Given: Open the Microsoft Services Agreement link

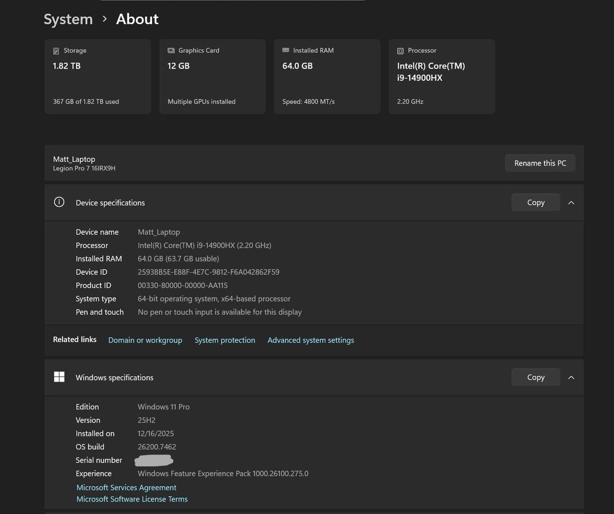Looking at the screenshot, I should click(x=126, y=488).
